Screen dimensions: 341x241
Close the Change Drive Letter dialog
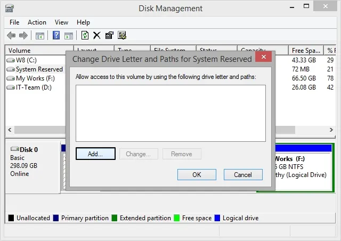coord(264,57)
